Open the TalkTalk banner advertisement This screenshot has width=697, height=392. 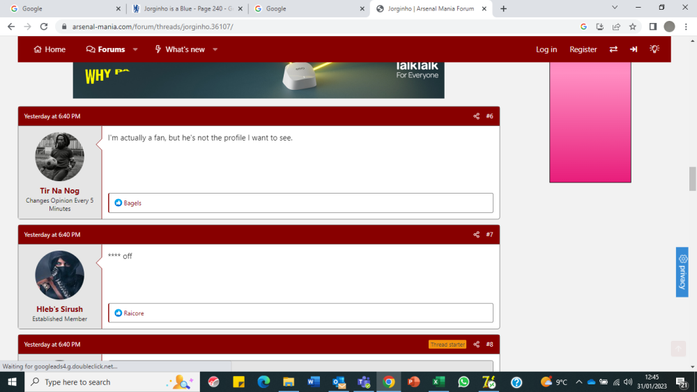(x=259, y=80)
